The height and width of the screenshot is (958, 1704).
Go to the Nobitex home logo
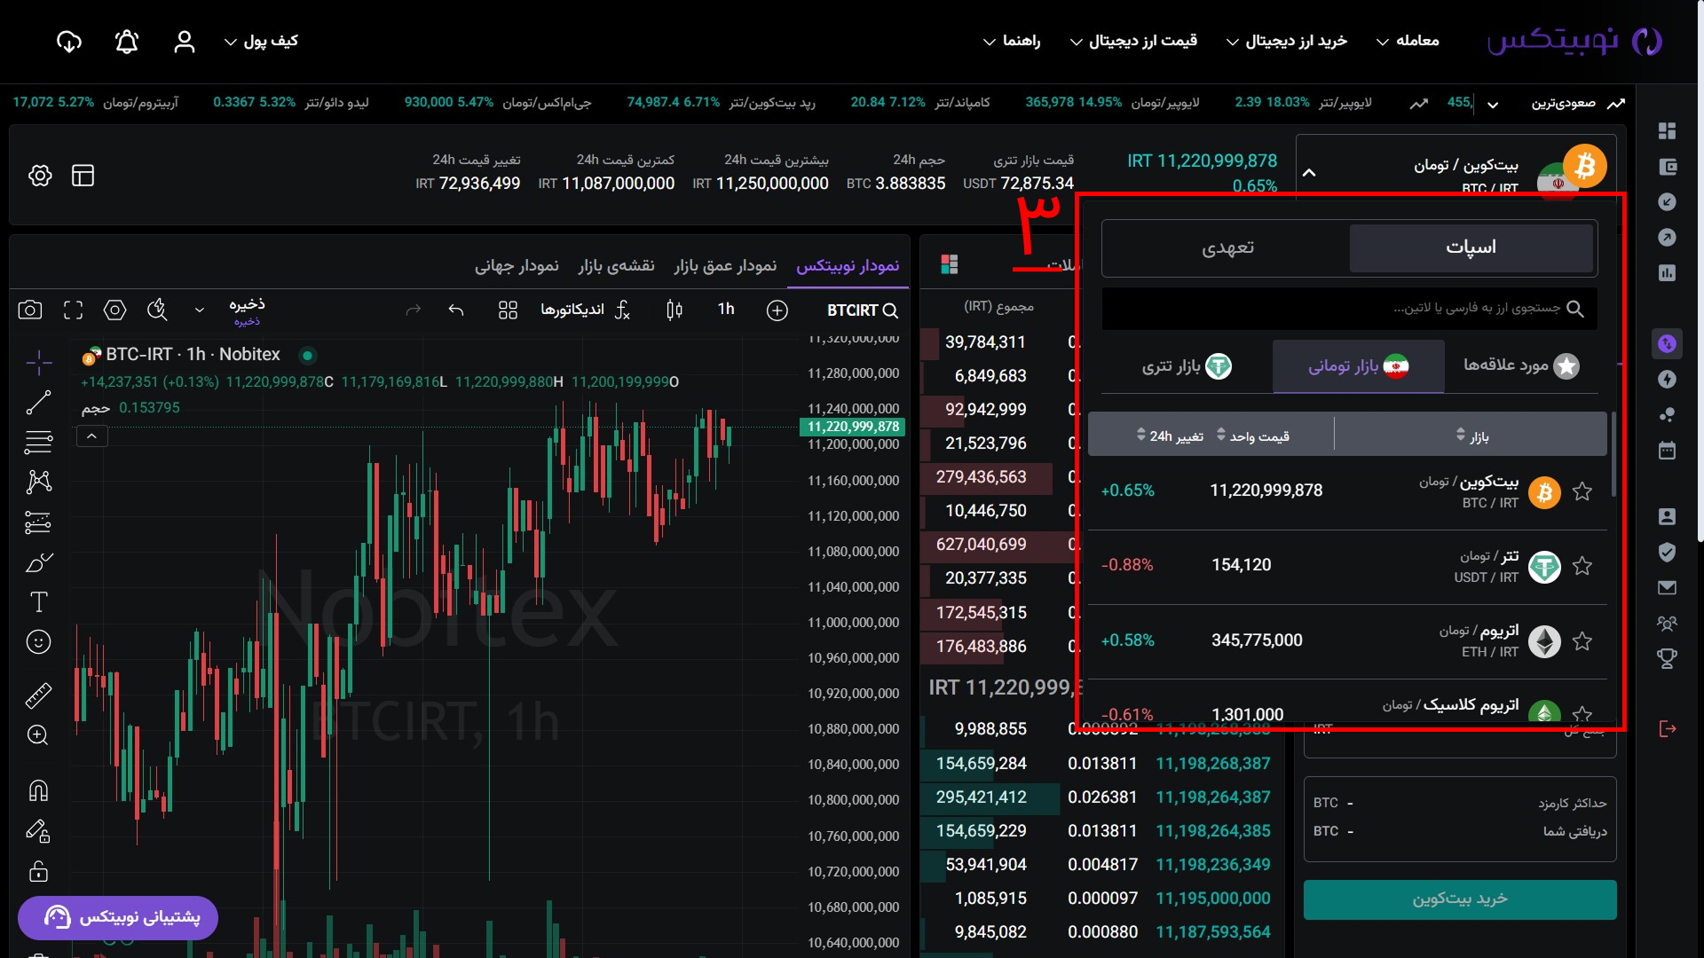click(x=1574, y=41)
